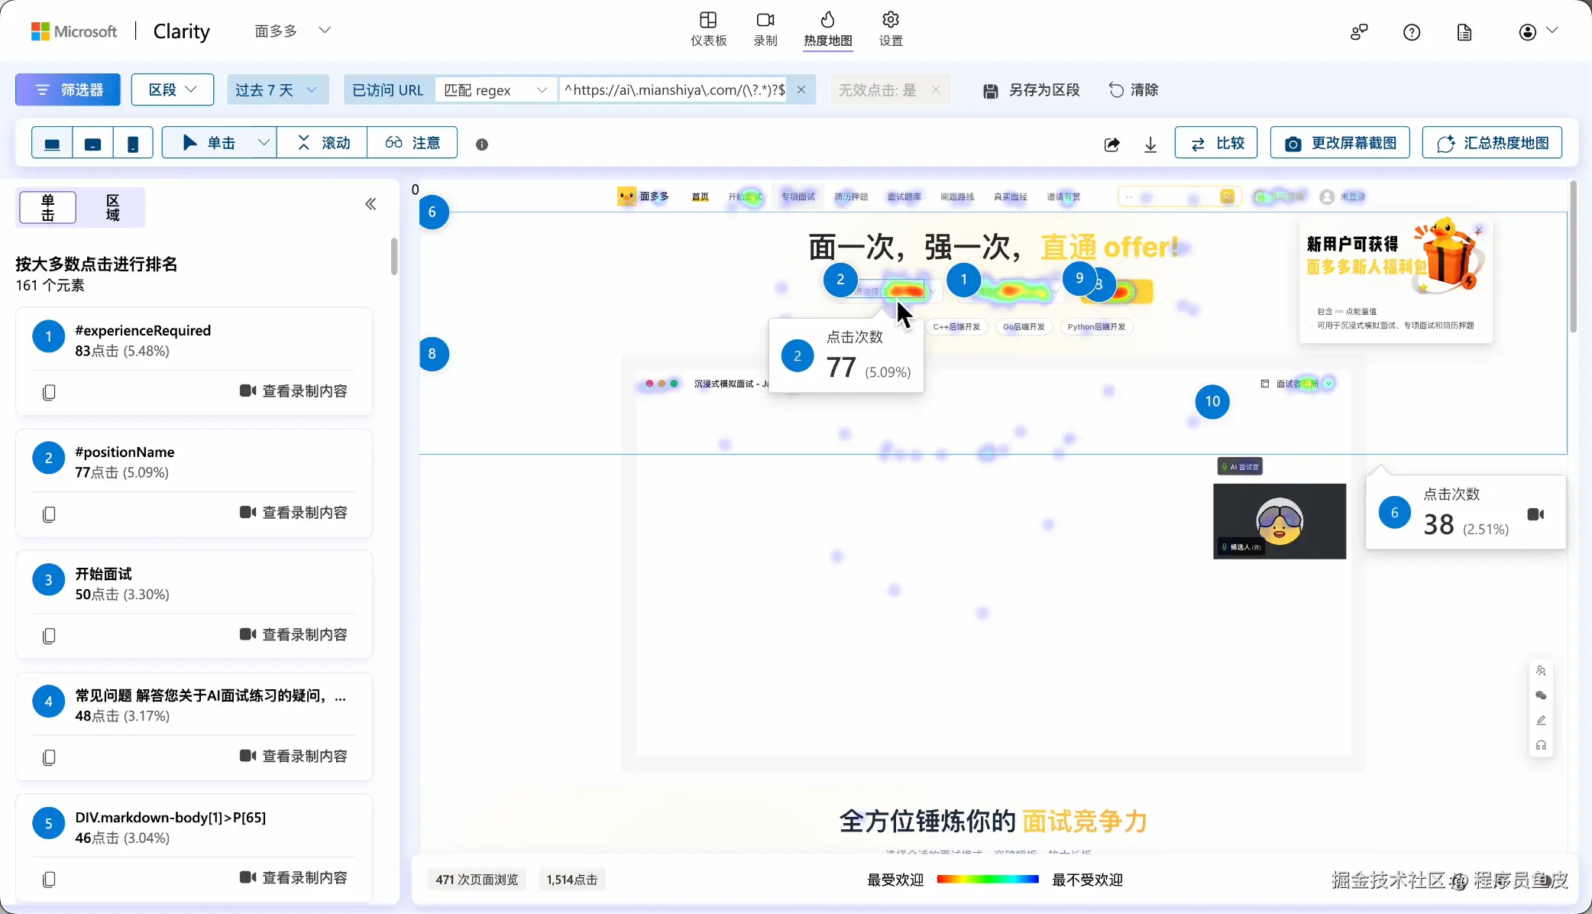
Task: Copy #experienceRequired element selector
Action: [x=49, y=392]
